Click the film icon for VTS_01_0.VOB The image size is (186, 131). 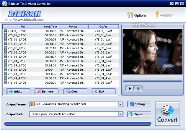click(5, 35)
